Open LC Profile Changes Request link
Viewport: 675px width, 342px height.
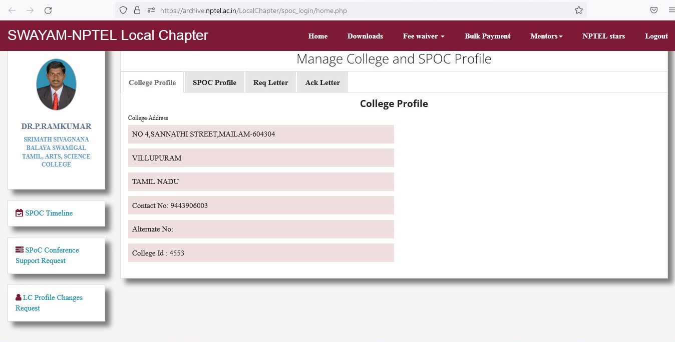tap(49, 302)
